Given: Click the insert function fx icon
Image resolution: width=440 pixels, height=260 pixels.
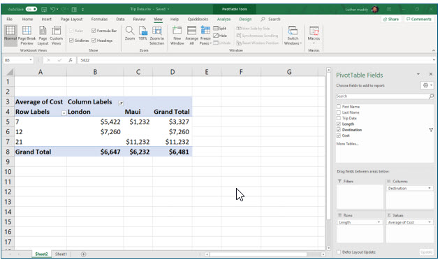Looking at the screenshot, I should 71,60.
